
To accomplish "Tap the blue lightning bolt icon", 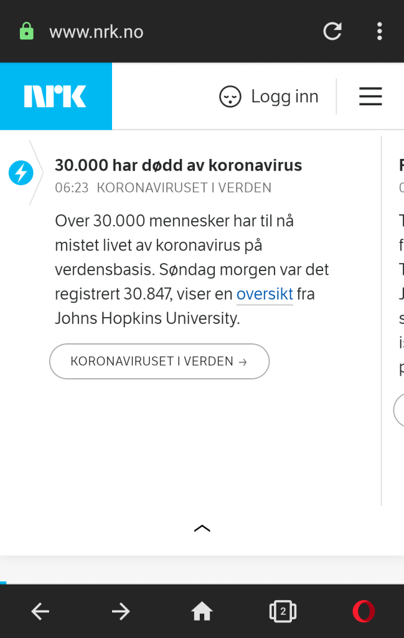I will pos(21,173).
